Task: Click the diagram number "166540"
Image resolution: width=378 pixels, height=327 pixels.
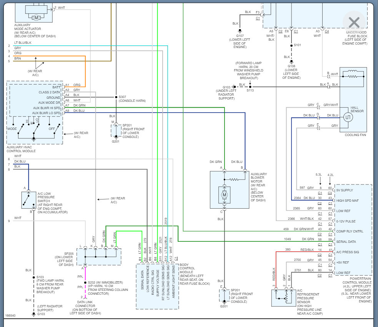Action: coord(10,315)
